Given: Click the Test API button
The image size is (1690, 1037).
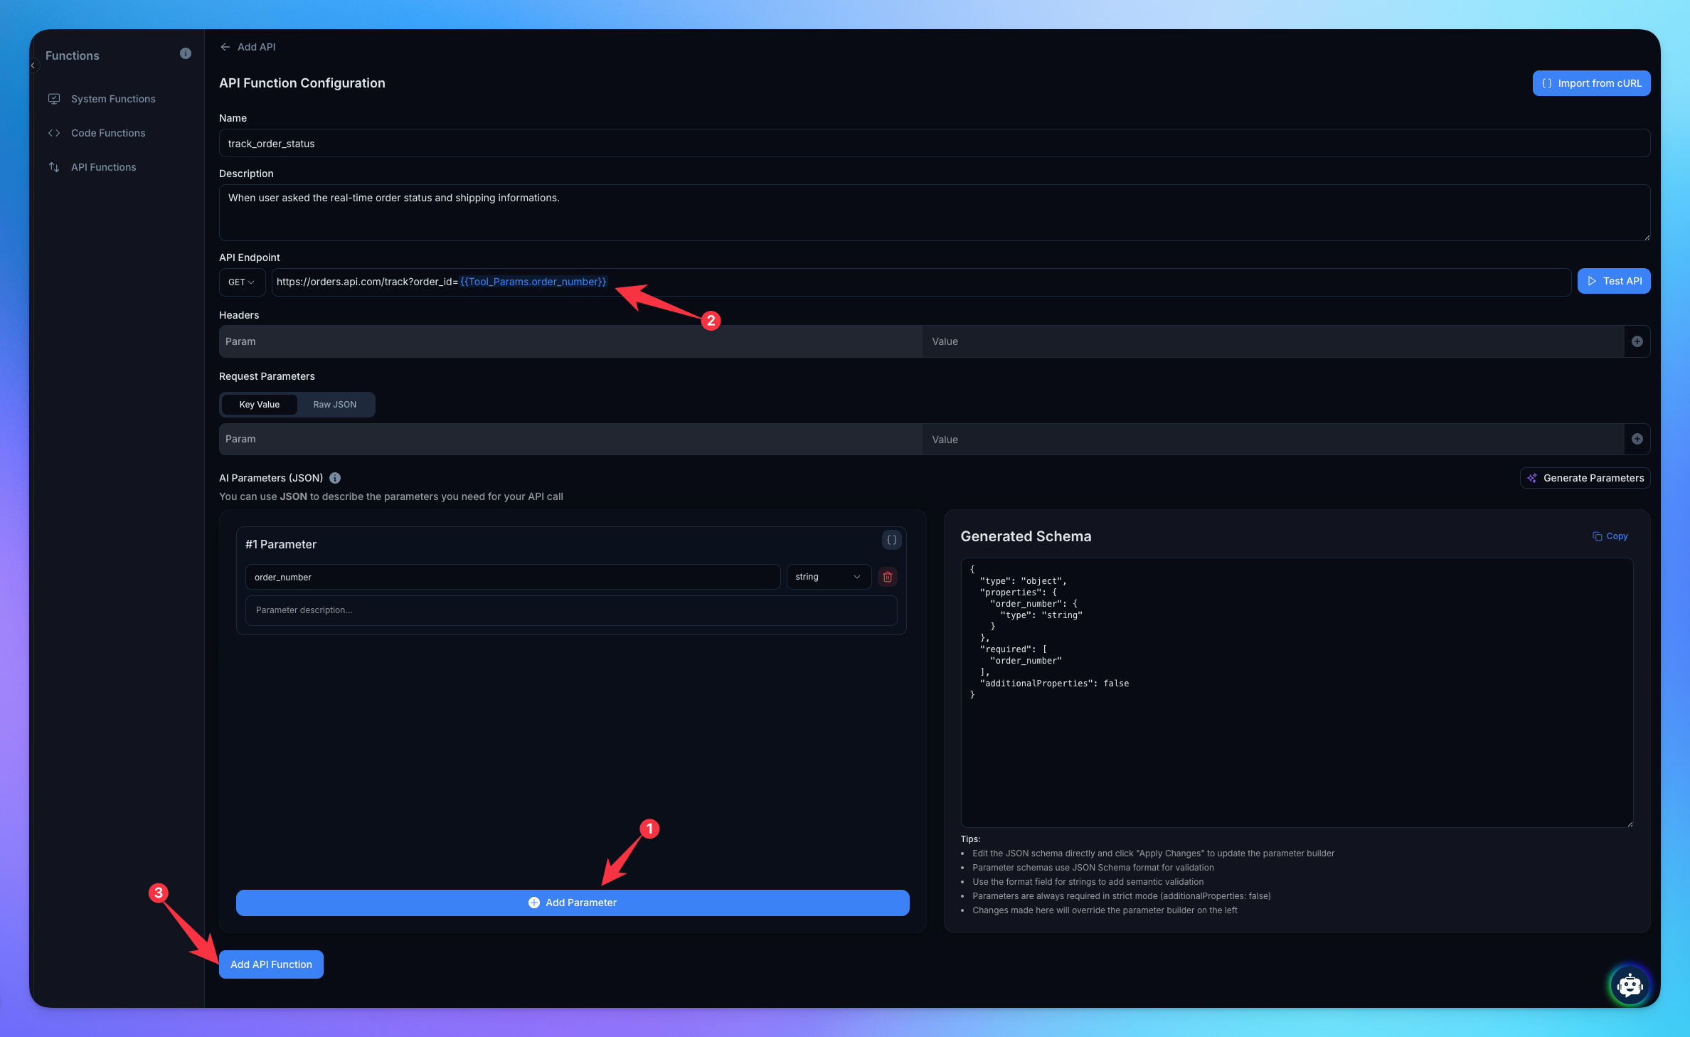Looking at the screenshot, I should 1614,281.
